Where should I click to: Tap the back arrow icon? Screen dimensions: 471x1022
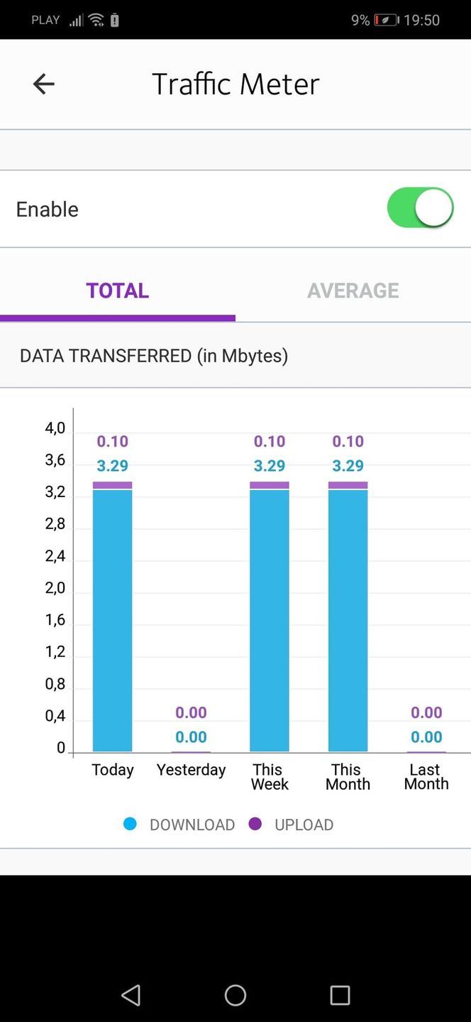pyautogui.click(x=44, y=84)
